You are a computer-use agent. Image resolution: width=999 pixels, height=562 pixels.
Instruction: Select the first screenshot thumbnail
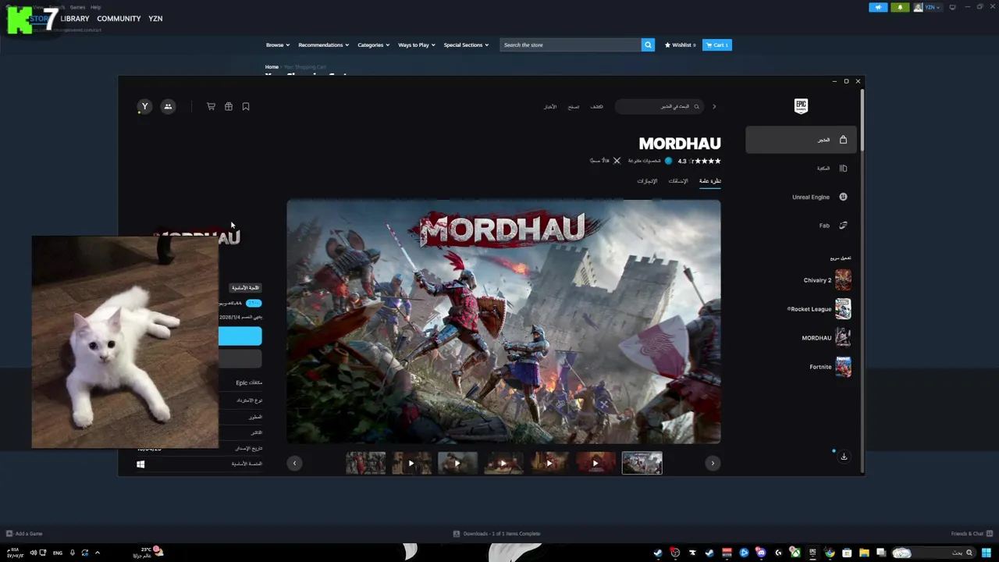[x=365, y=463]
